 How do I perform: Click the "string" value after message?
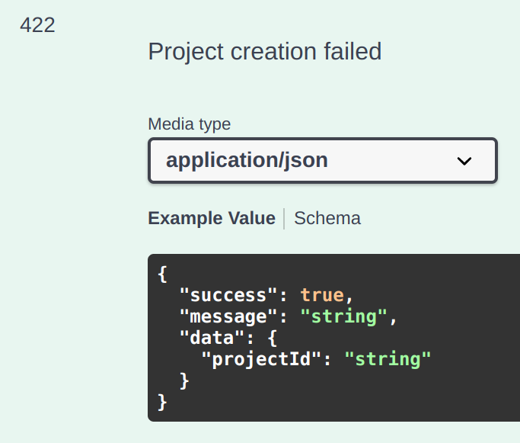coord(343,316)
